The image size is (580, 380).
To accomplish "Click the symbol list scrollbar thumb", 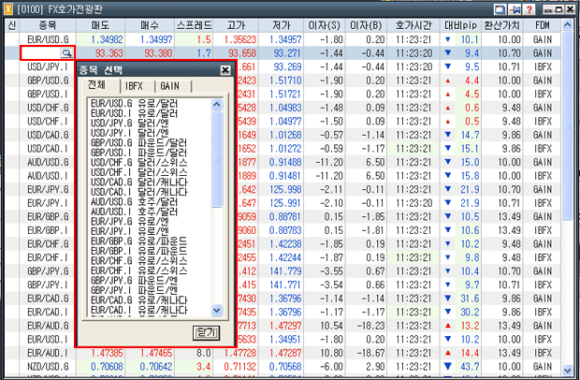I will [217, 159].
